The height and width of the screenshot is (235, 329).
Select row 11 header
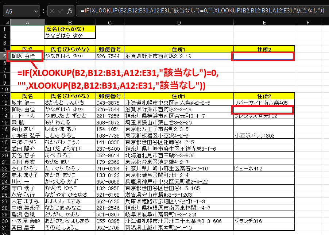pos(5,96)
